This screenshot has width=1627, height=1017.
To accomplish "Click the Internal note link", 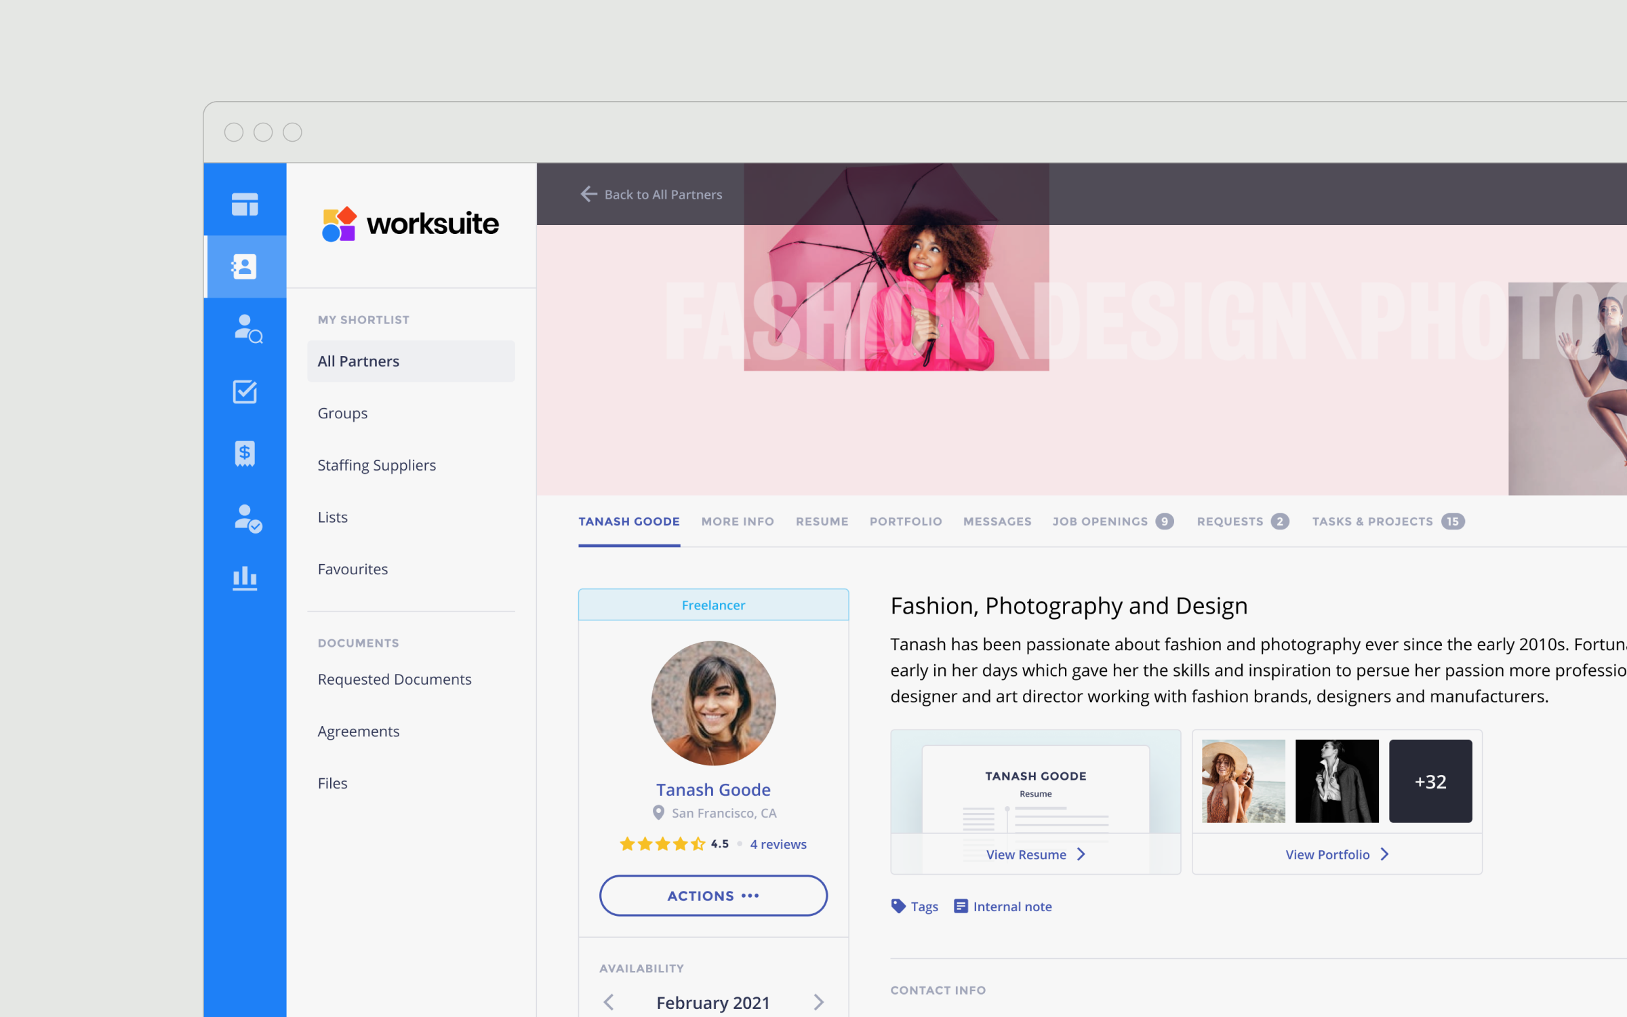I will pos(1013,906).
